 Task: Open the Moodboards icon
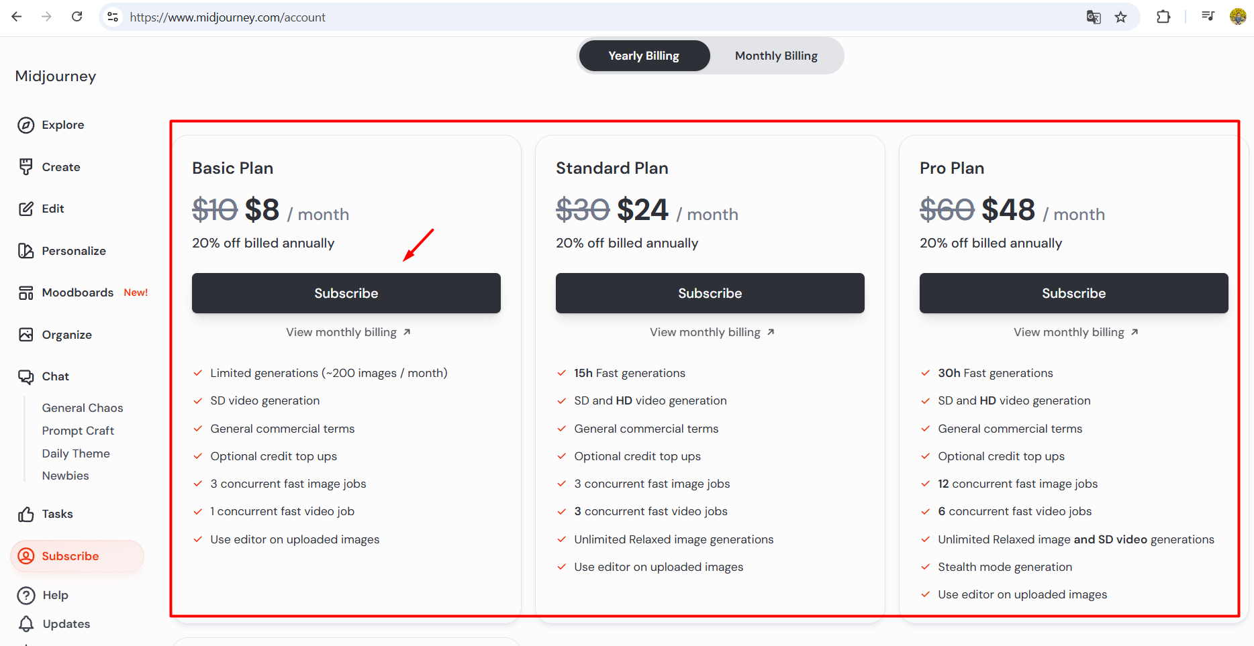26,292
